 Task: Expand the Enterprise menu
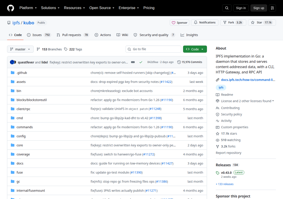pyautogui.click(x=129, y=8)
